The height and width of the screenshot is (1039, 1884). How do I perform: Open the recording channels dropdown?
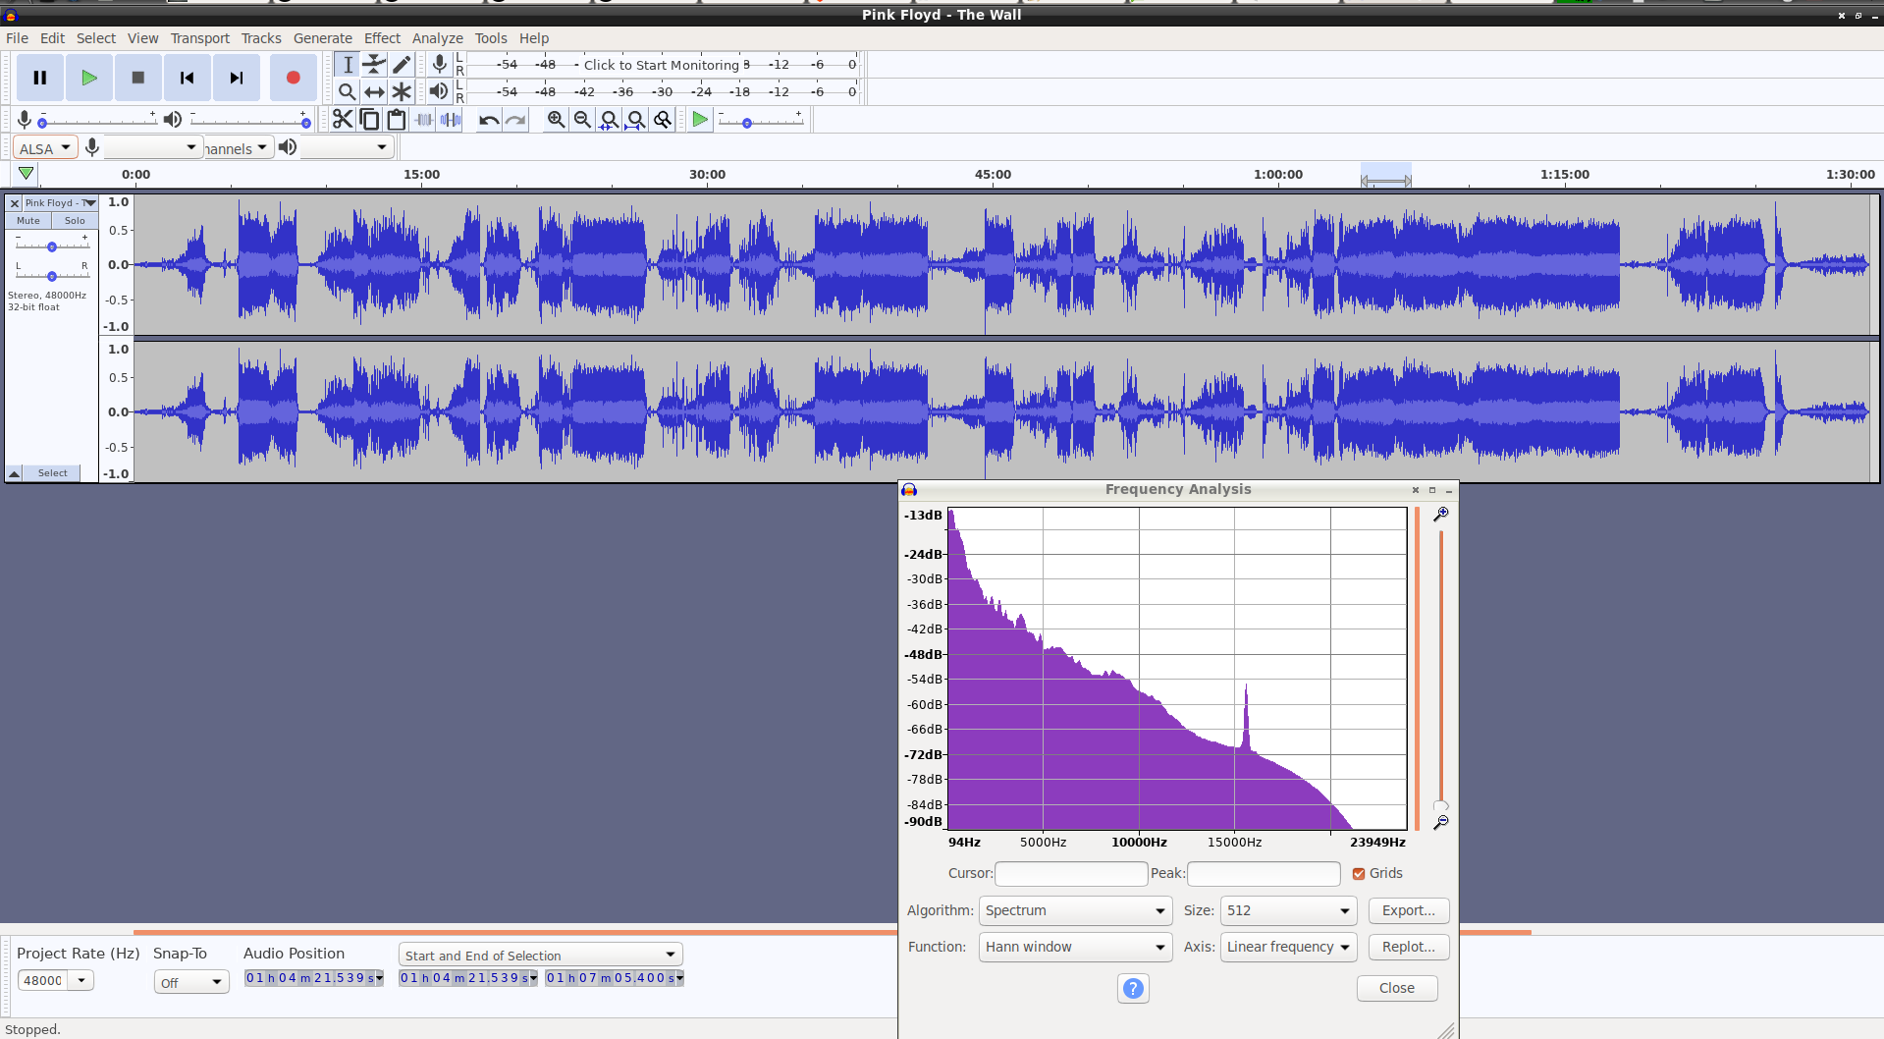[239, 148]
